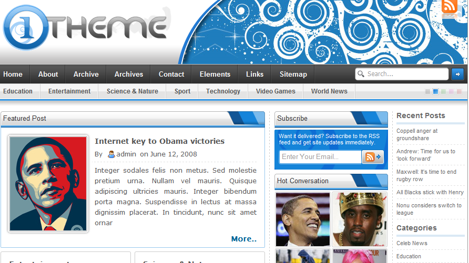Screen dimensions: 469x263
Task: Open the crowned man photo thumbnail
Action: (360, 219)
